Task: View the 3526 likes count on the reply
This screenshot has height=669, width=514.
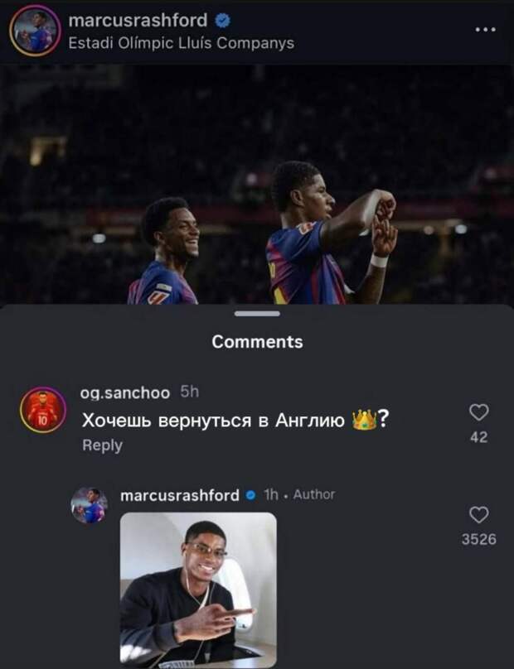Action: (x=478, y=539)
